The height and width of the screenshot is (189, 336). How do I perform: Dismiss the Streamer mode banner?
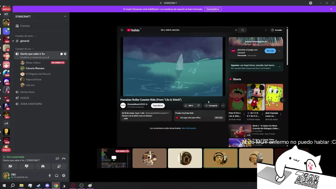(x=331, y=9)
